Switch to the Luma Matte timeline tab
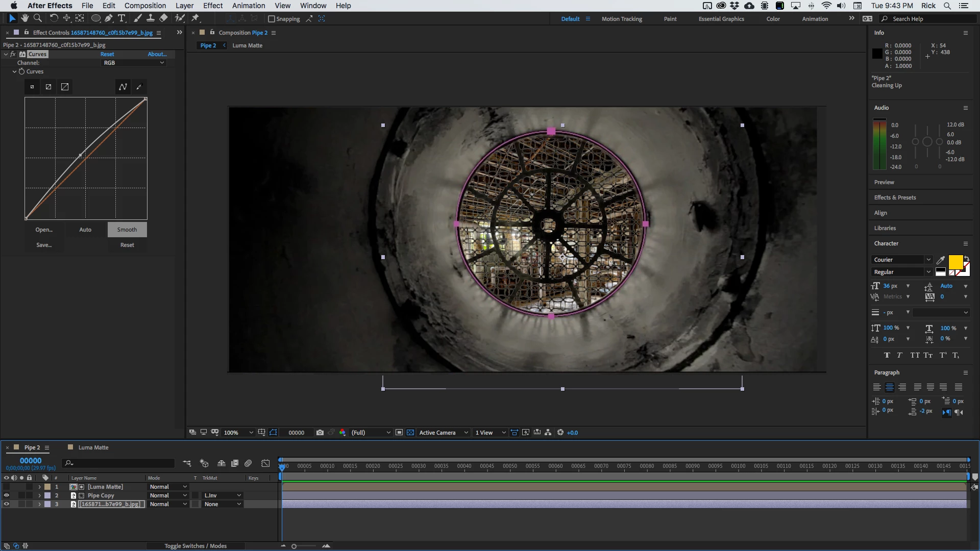980x551 pixels. click(93, 447)
